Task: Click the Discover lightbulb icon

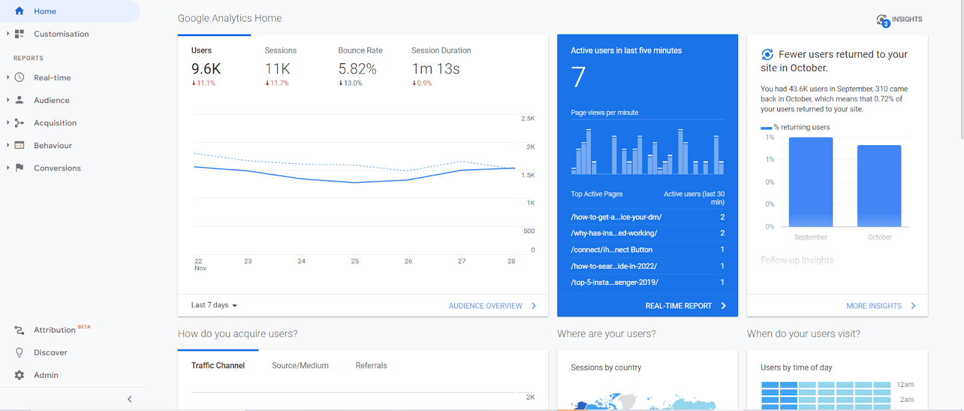Action: click(x=19, y=352)
